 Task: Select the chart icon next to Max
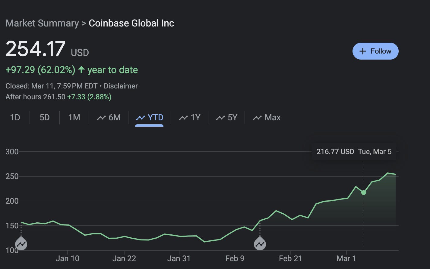coord(257,118)
